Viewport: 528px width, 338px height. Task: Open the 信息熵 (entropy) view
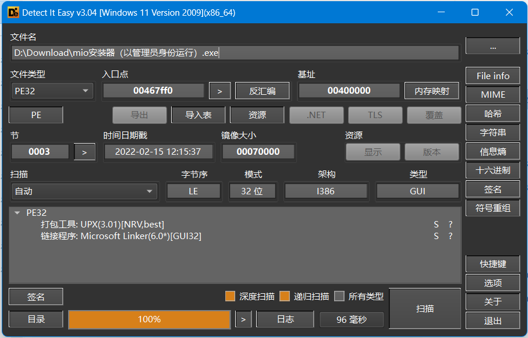pos(492,151)
